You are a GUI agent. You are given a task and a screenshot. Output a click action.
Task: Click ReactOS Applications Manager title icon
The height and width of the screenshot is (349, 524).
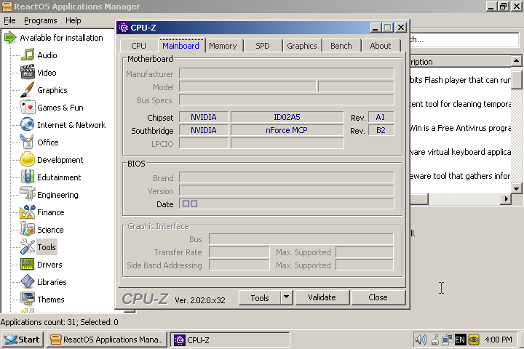(x=7, y=7)
